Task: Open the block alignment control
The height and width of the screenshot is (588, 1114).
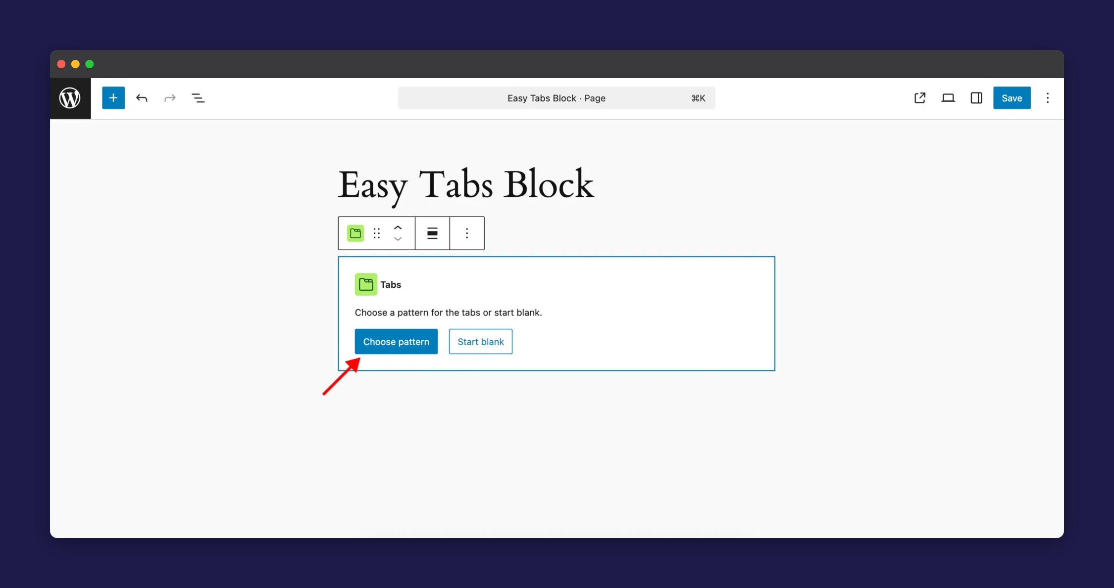Action: pyautogui.click(x=432, y=233)
